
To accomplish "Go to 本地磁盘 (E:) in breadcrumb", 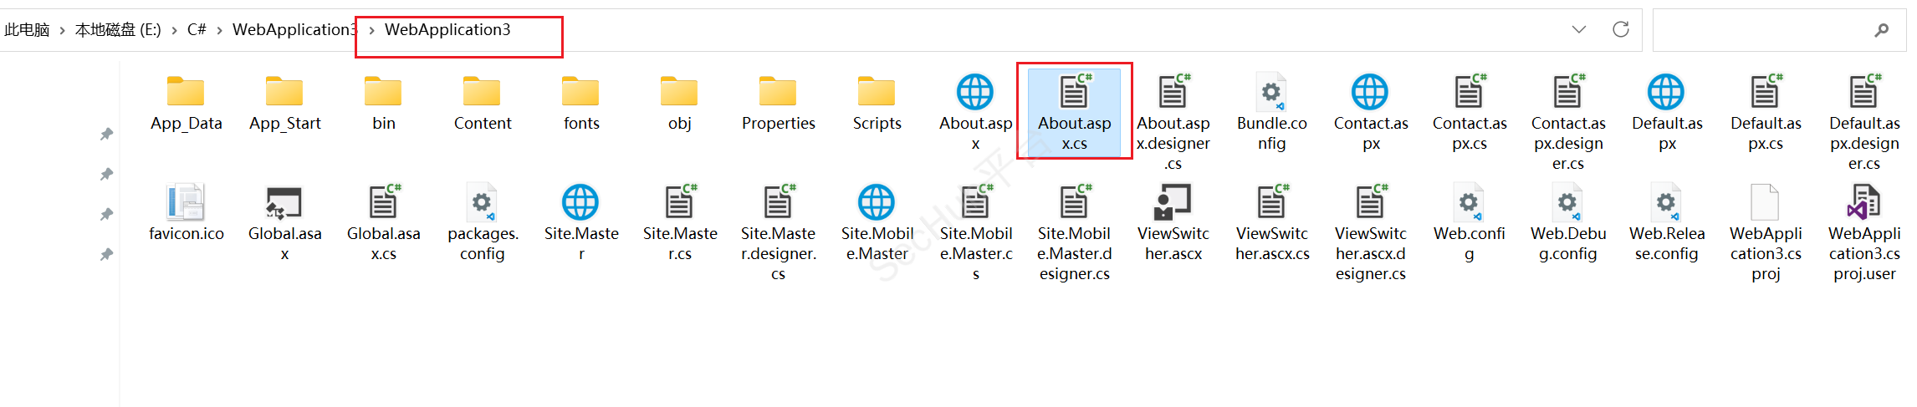I will click(118, 30).
